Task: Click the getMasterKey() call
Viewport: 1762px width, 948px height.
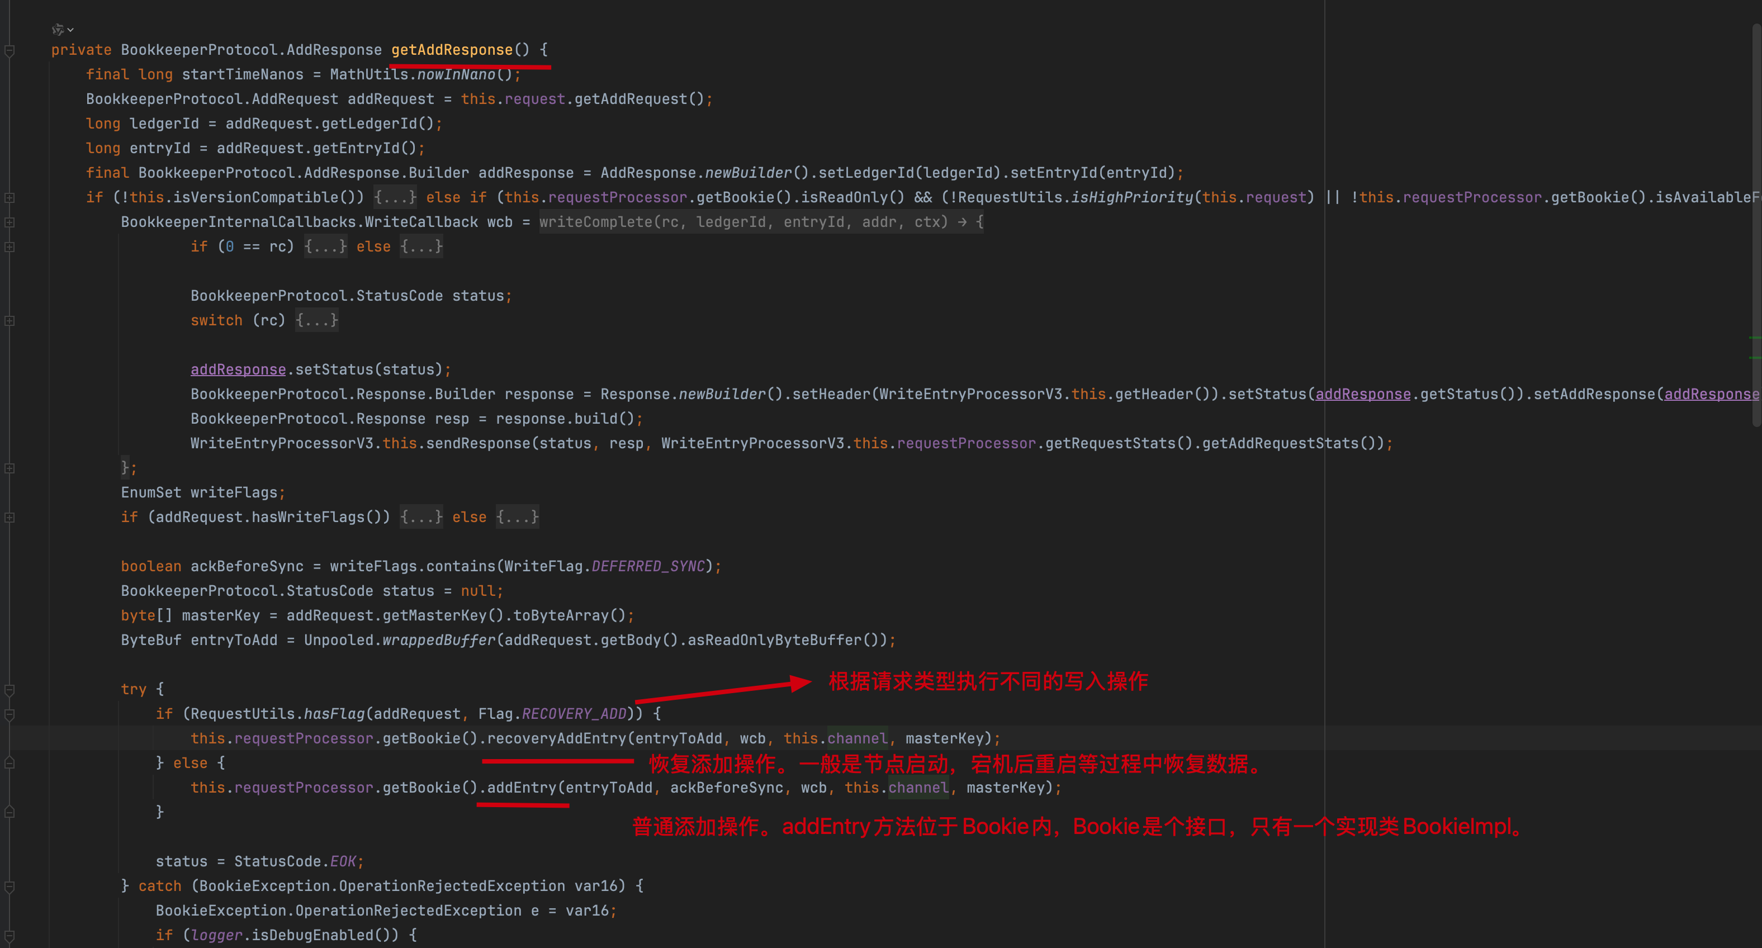Action: [x=443, y=617]
